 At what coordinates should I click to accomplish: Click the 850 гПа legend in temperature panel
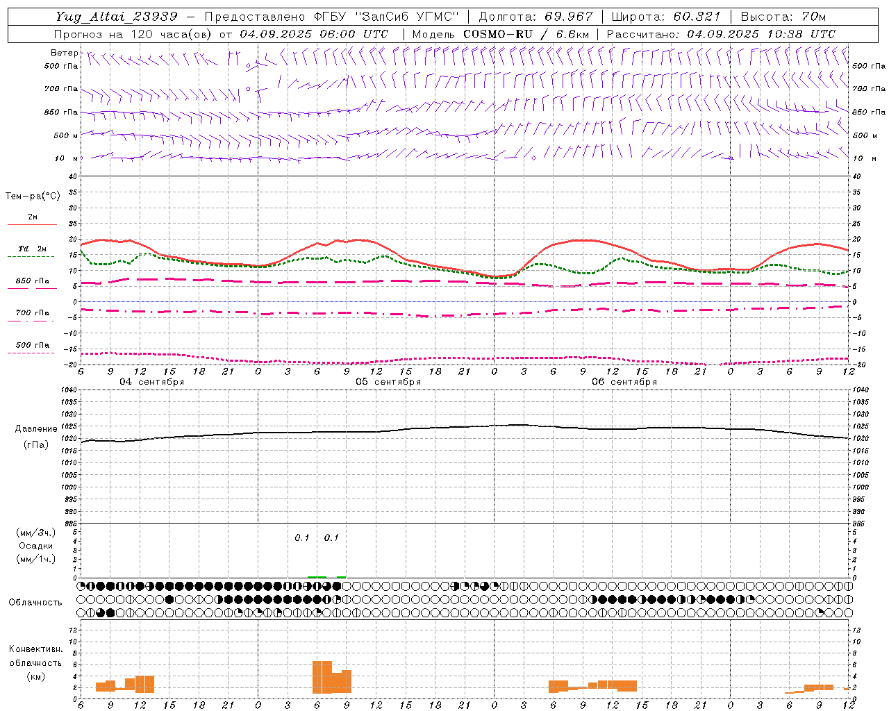click(x=33, y=281)
